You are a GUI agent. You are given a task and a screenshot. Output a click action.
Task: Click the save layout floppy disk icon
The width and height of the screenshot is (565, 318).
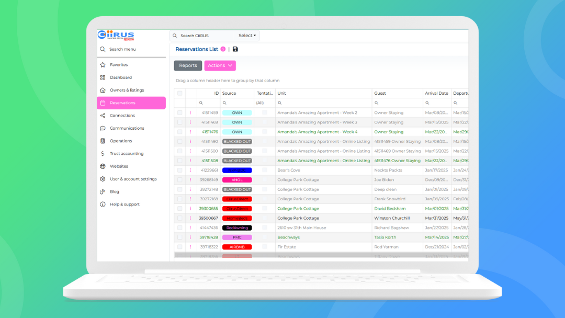coord(235,49)
